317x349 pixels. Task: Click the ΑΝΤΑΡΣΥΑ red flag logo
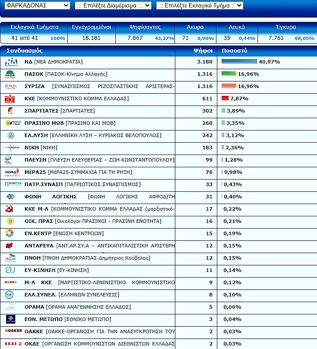[x=10, y=246]
